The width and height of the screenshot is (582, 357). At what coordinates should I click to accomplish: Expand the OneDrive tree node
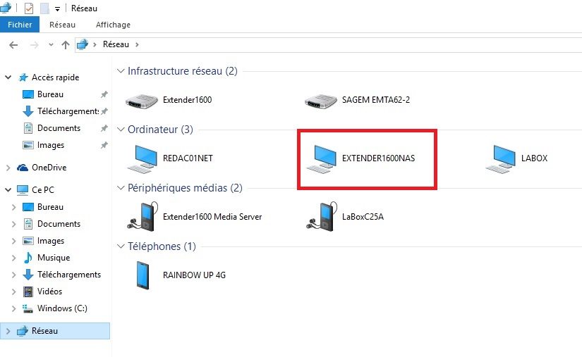[8, 168]
